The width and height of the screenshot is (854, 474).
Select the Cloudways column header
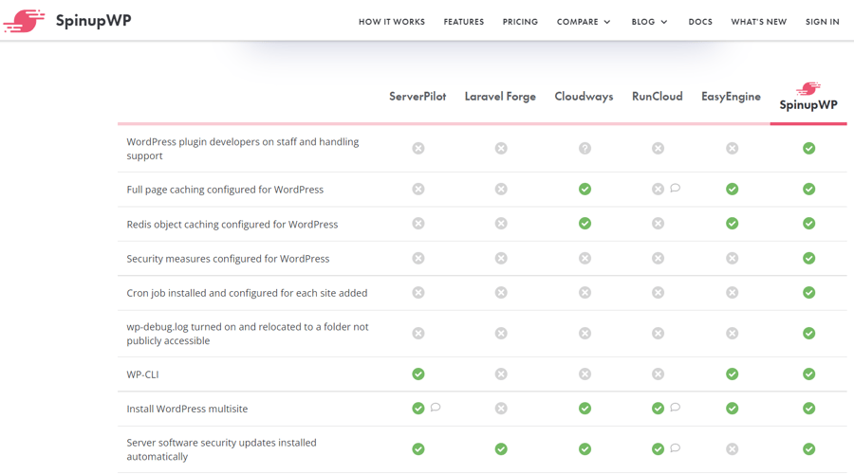584,97
